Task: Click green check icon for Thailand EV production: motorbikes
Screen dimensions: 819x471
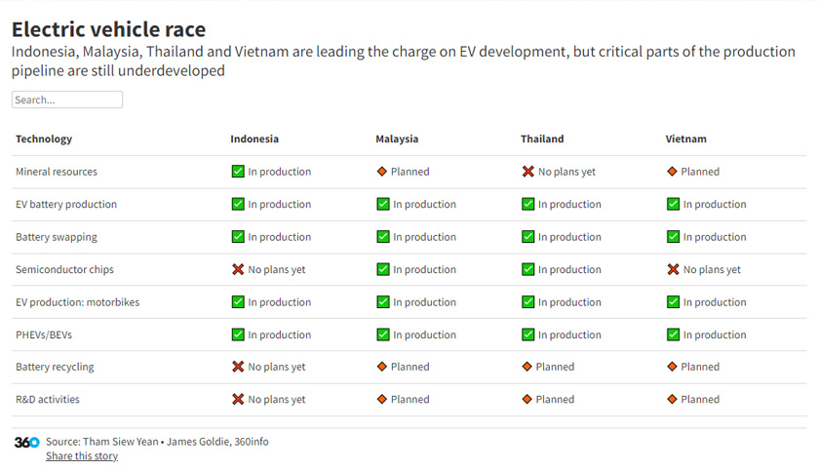Action: [x=528, y=302]
